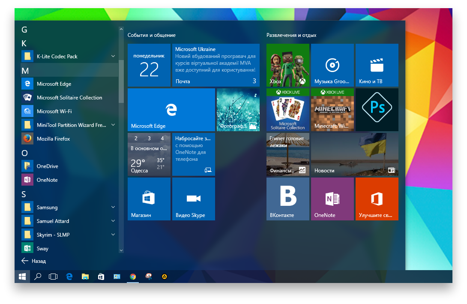Open Store from the taskbar
This screenshot has width=467, height=304.
click(x=101, y=277)
